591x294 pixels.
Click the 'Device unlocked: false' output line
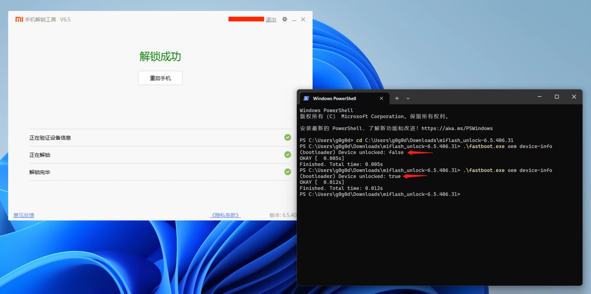click(x=352, y=152)
